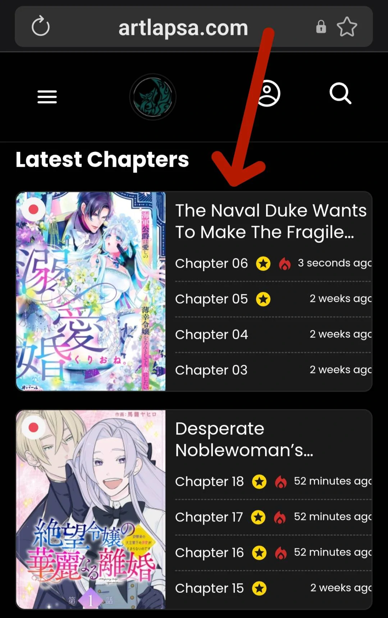Tap the lock security icon
388x618 pixels.
tap(321, 27)
